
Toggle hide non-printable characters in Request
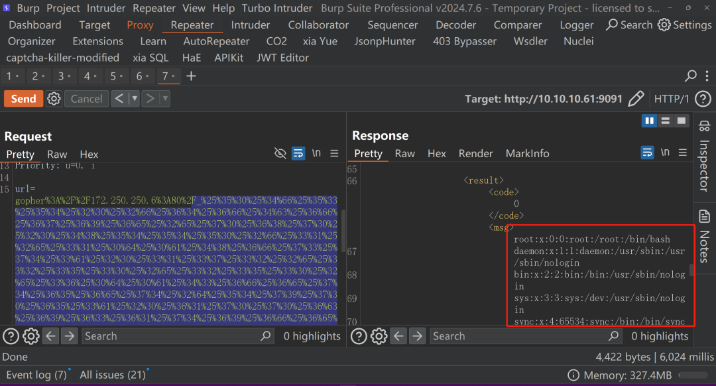coord(280,153)
